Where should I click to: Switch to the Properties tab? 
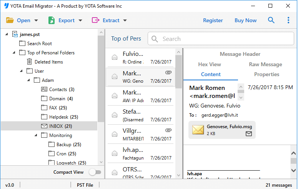click(x=266, y=74)
